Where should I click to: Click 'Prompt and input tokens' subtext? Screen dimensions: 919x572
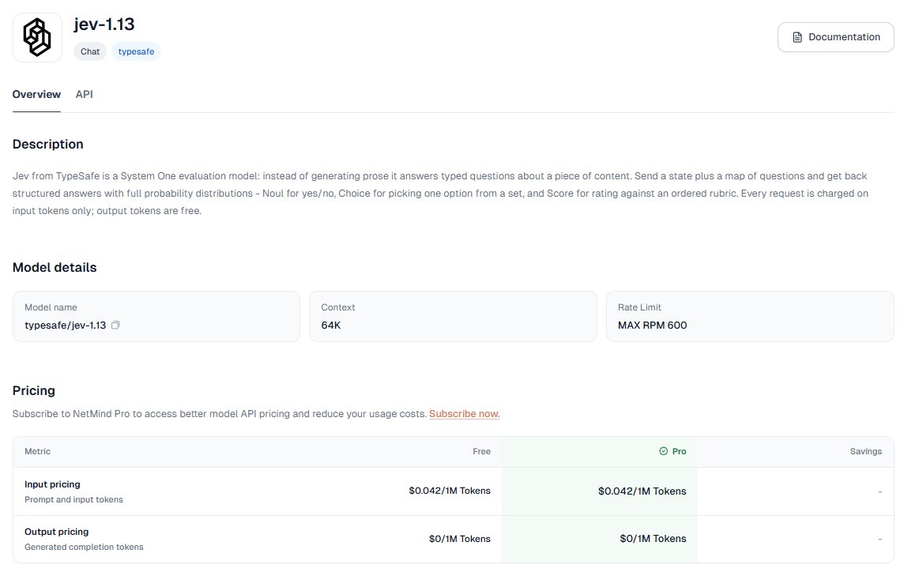pyautogui.click(x=73, y=499)
